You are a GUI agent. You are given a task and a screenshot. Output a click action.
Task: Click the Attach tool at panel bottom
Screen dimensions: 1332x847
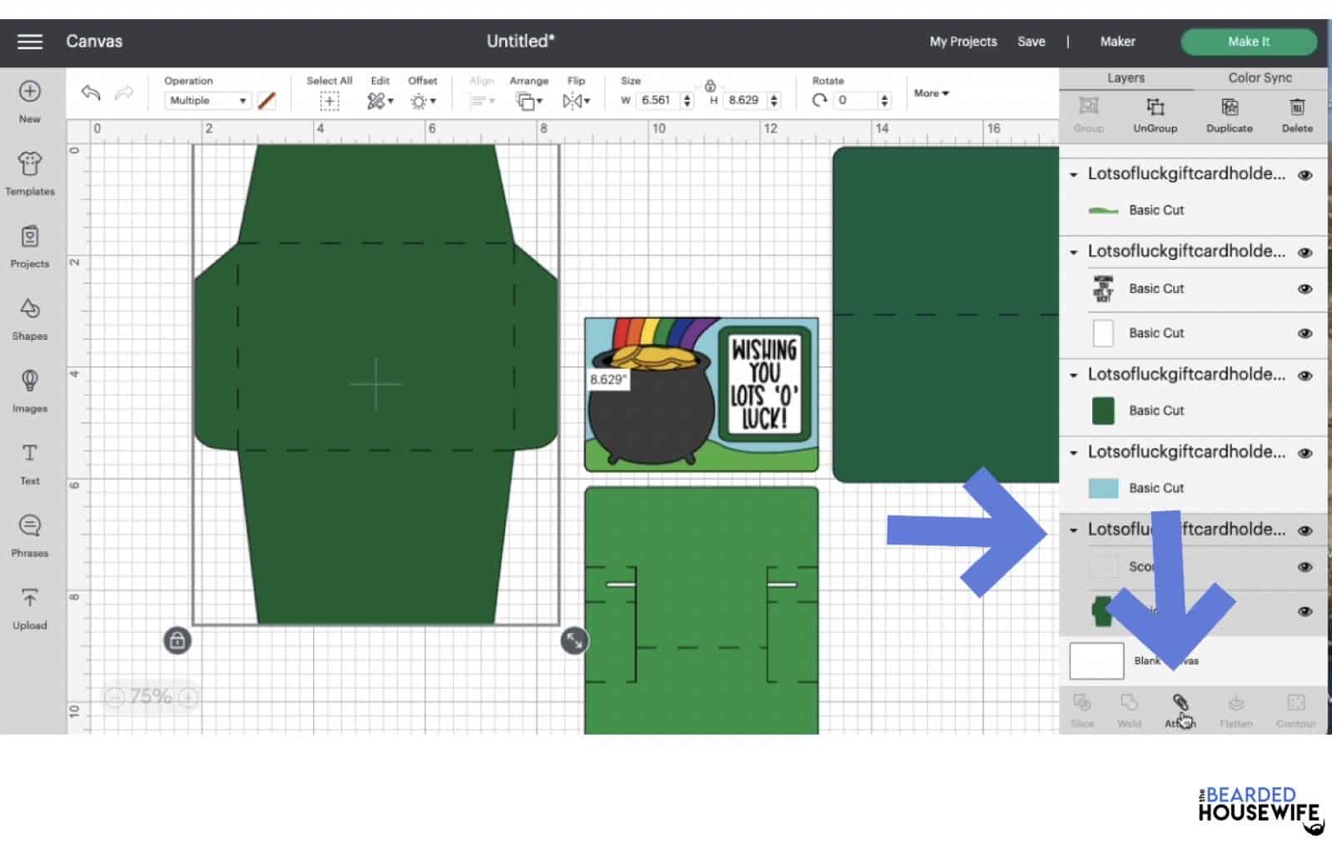(1180, 710)
